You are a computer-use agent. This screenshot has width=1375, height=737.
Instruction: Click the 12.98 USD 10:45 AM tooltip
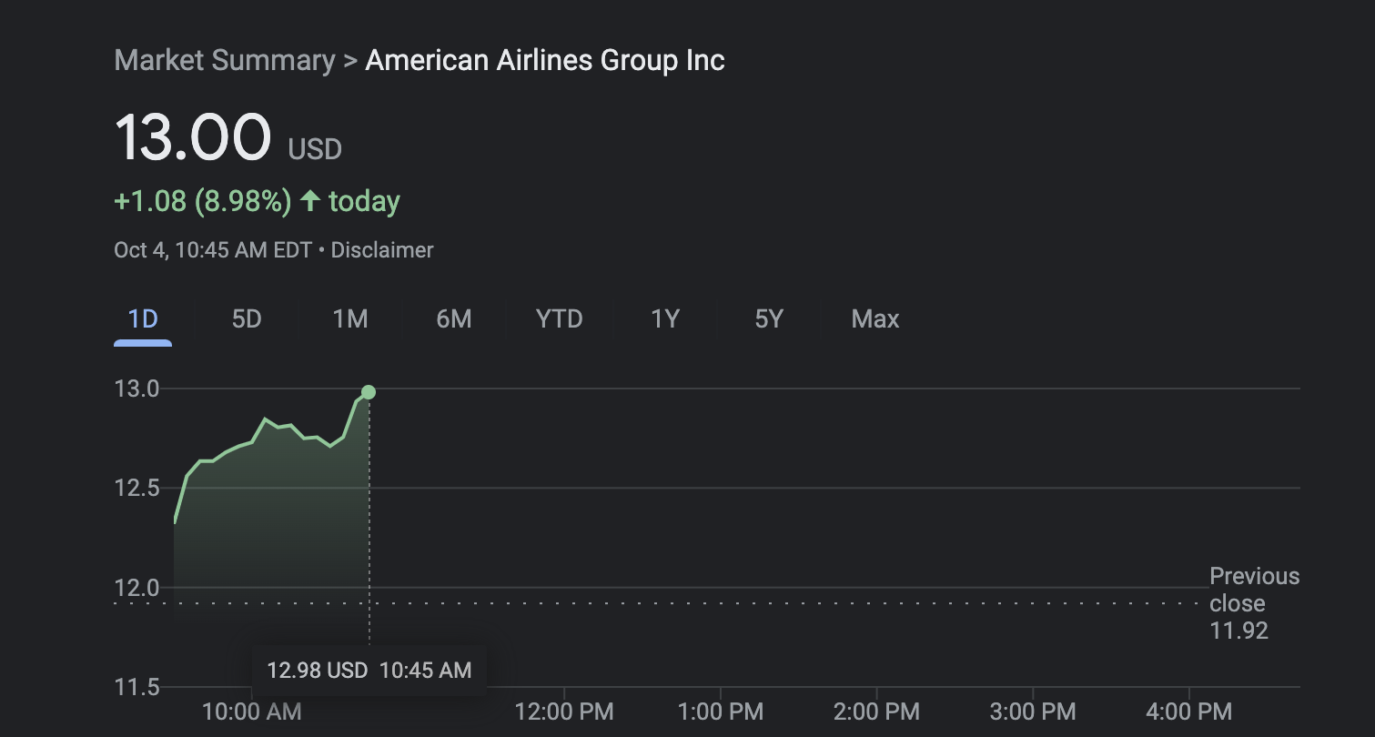click(369, 671)
